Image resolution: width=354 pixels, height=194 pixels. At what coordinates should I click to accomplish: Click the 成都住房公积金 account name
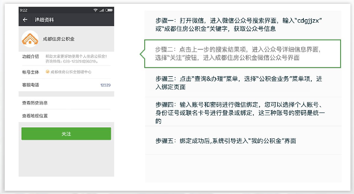pyautogui.click(x=58, y=39)
